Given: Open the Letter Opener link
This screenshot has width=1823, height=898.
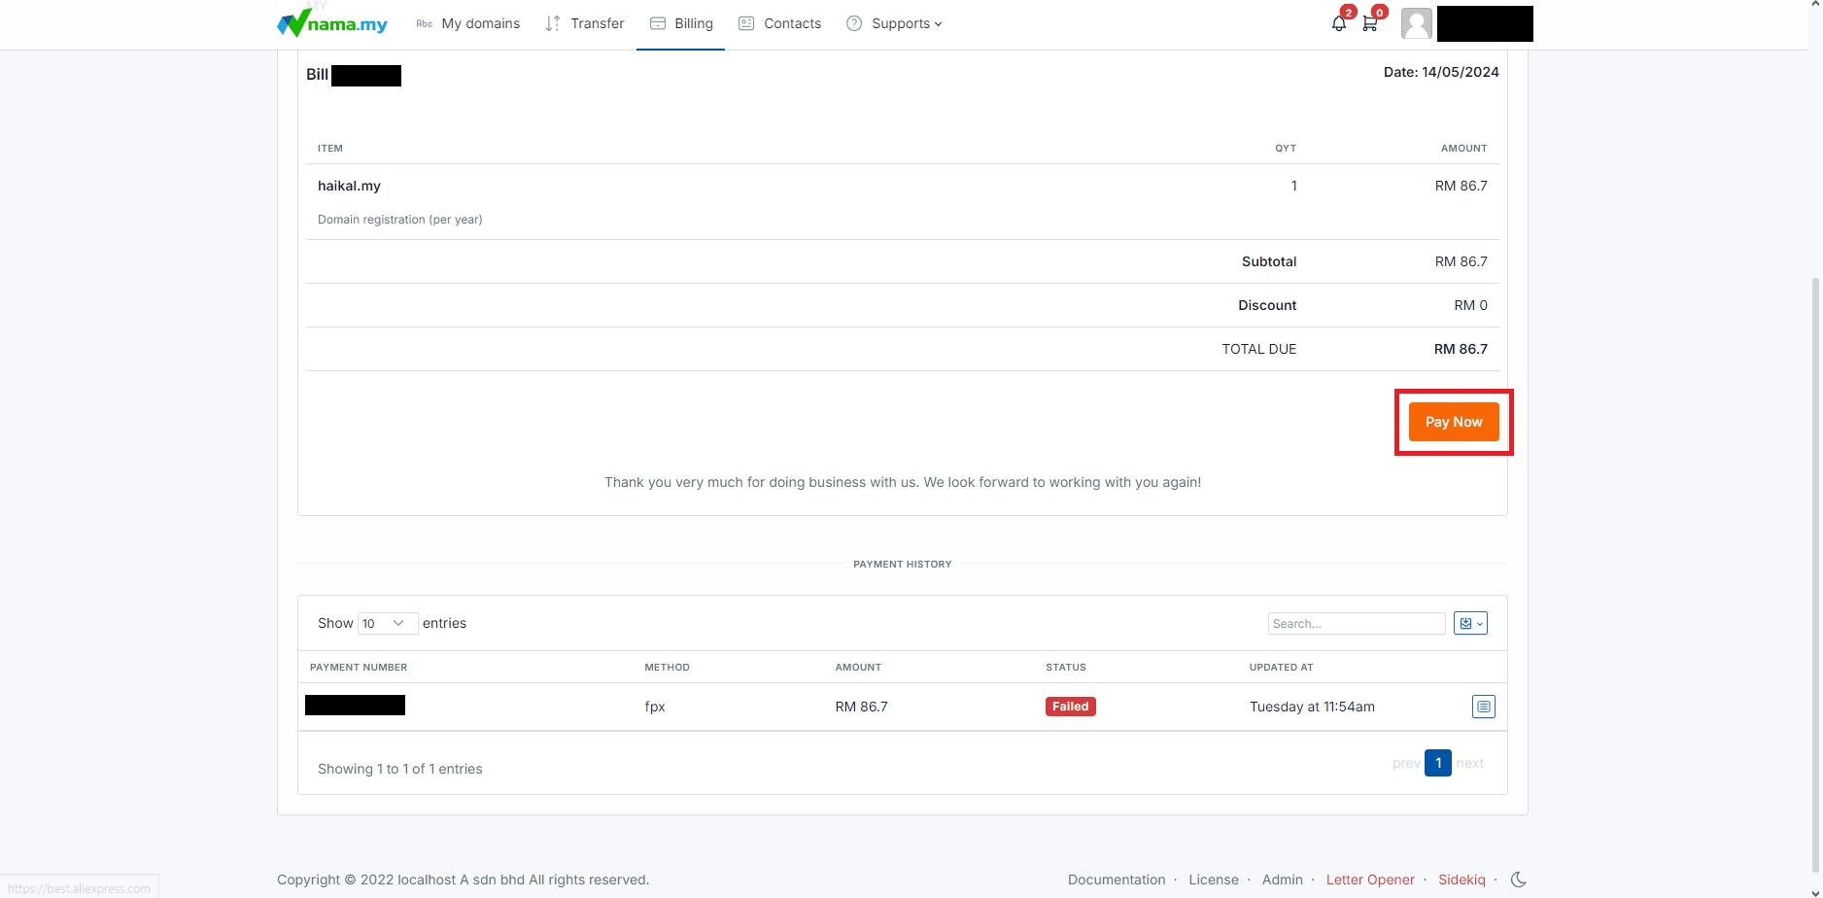Looking at the screenshot, I should tap(1370, 880).
